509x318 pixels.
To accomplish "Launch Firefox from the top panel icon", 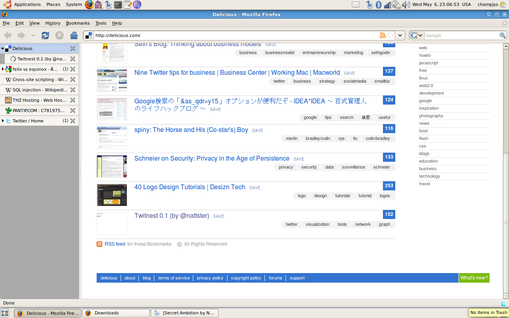I will (x=89, y=5).
